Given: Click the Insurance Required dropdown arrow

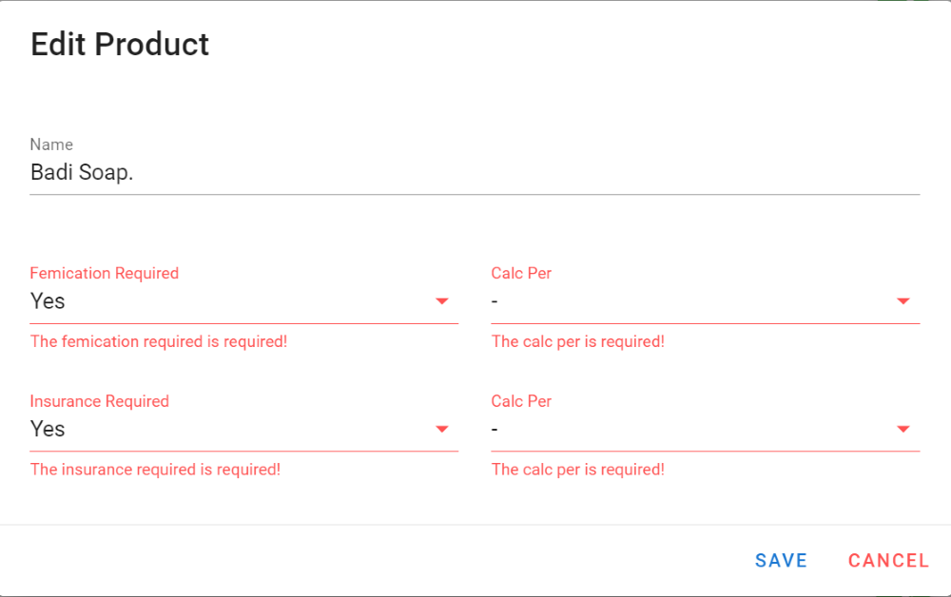Looking at the screenshot, I should tap(441, 430).
